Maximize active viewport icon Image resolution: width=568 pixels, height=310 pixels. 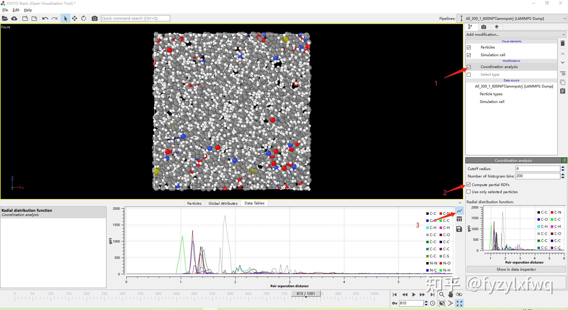coord(459,303)
